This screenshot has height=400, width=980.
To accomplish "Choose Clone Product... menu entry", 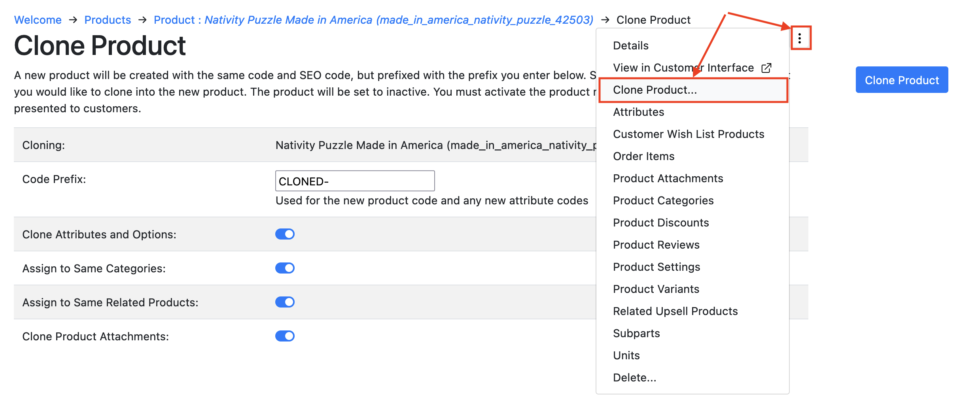I will [692, 90].
